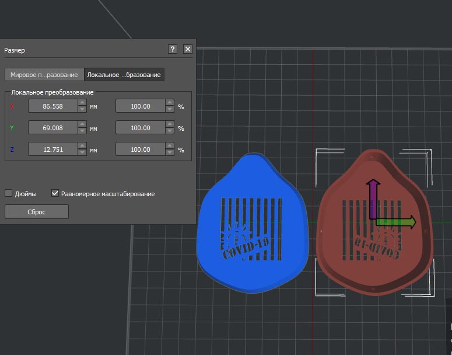452x355 pixels.
Task: Click the X percent scale field
Action: [140, 106]
